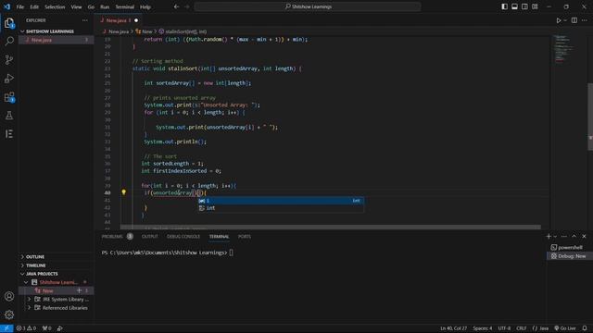Image resolution: width=593 pixels, height=333 pixels.
Task: Open the Terminal menu
Action: 124,6
